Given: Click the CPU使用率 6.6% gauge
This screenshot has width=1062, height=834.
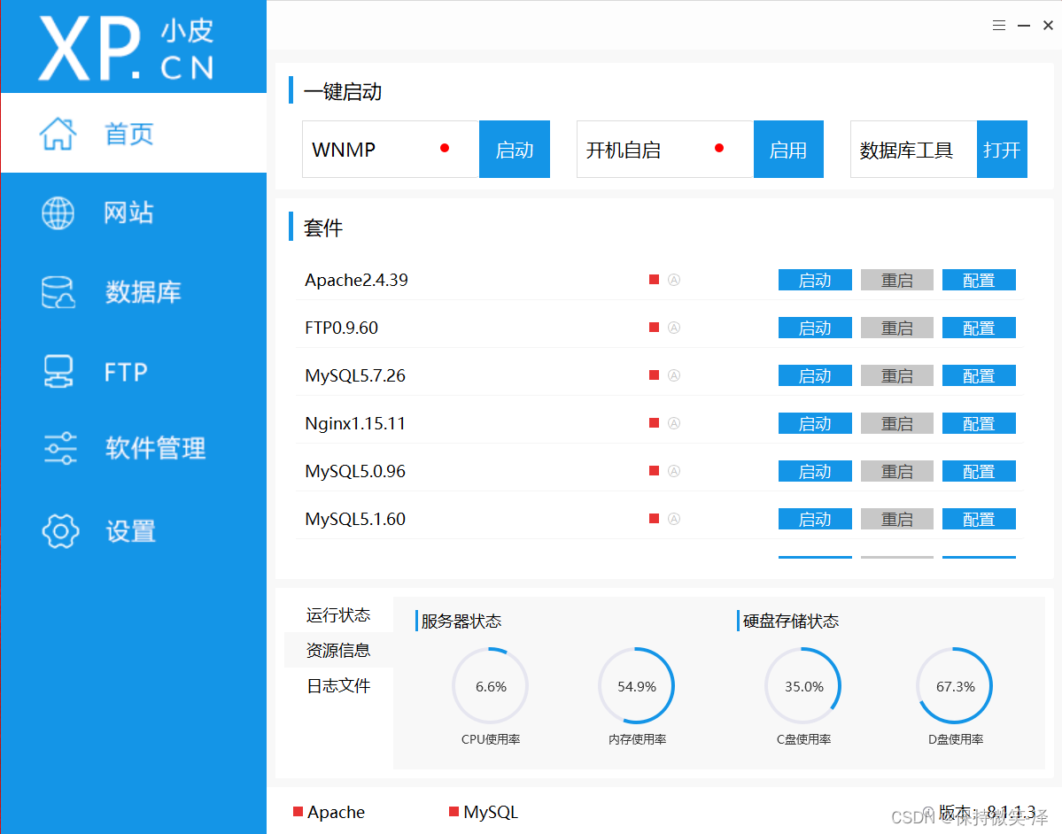Looking at the screenshot, I should tap(491, 686).
